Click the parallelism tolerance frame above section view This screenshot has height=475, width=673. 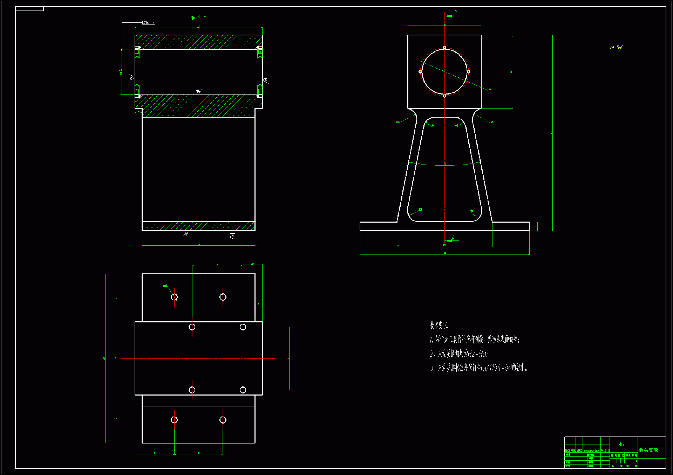point(149,22)
